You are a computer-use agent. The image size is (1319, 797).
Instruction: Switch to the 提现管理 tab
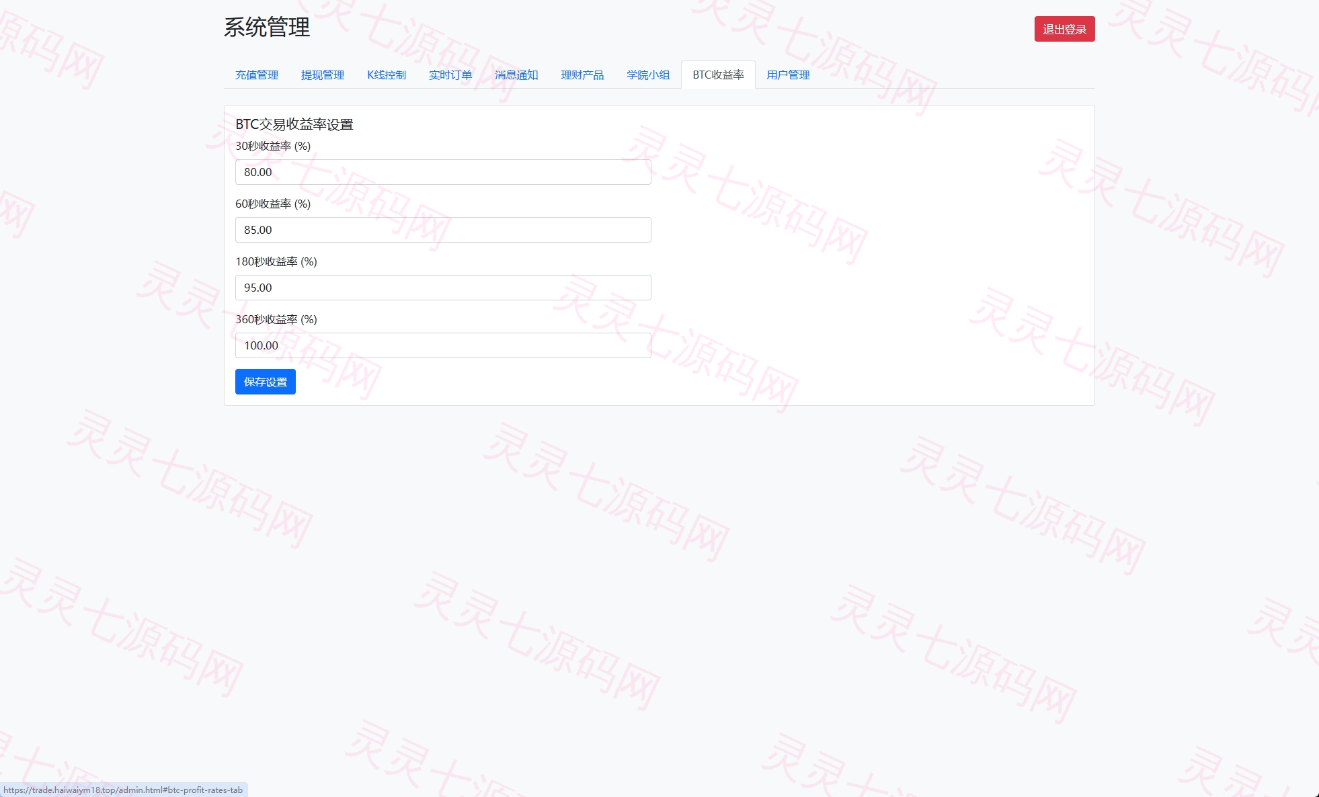point(323,75)
